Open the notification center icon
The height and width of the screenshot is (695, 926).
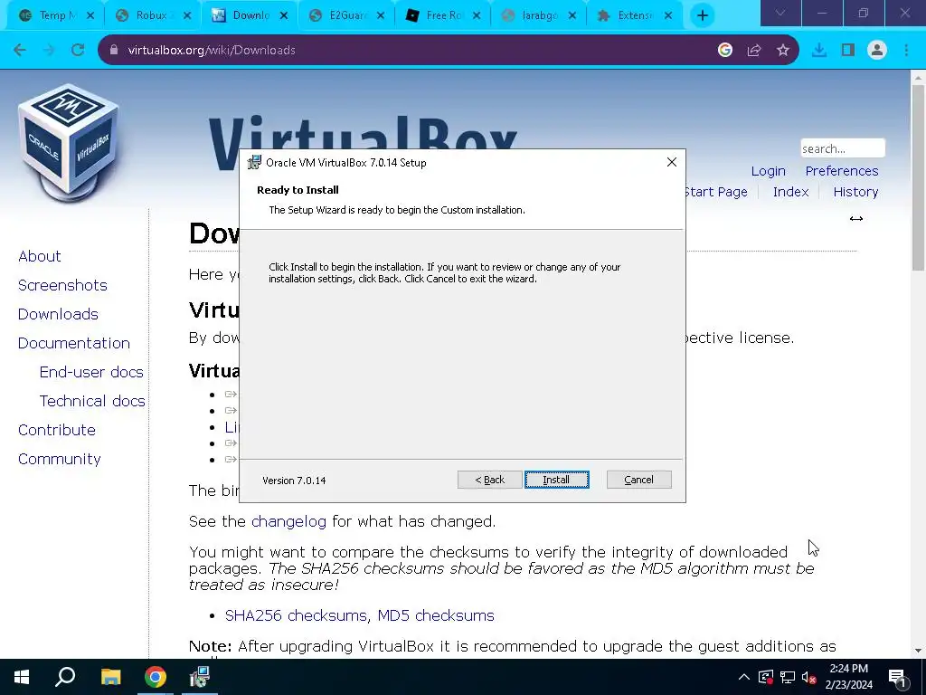pyautogui.click(x=898, y=677)
